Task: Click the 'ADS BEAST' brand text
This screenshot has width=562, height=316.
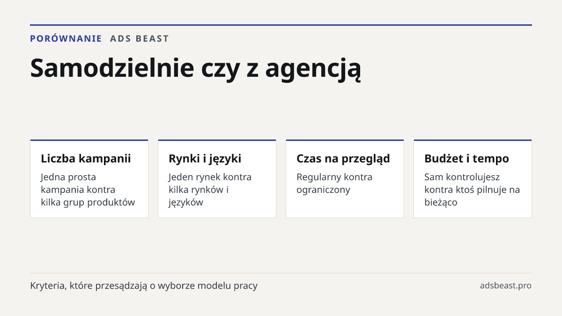Action: click(140, 39)
